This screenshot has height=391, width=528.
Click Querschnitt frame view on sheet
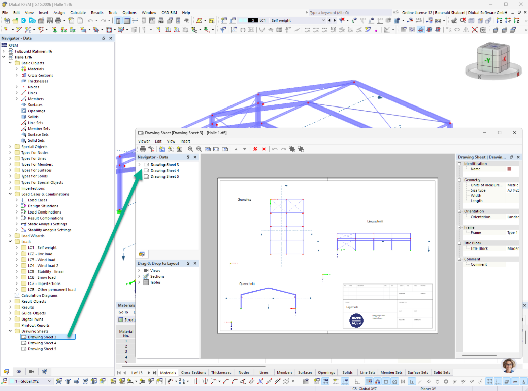[268, 299]
